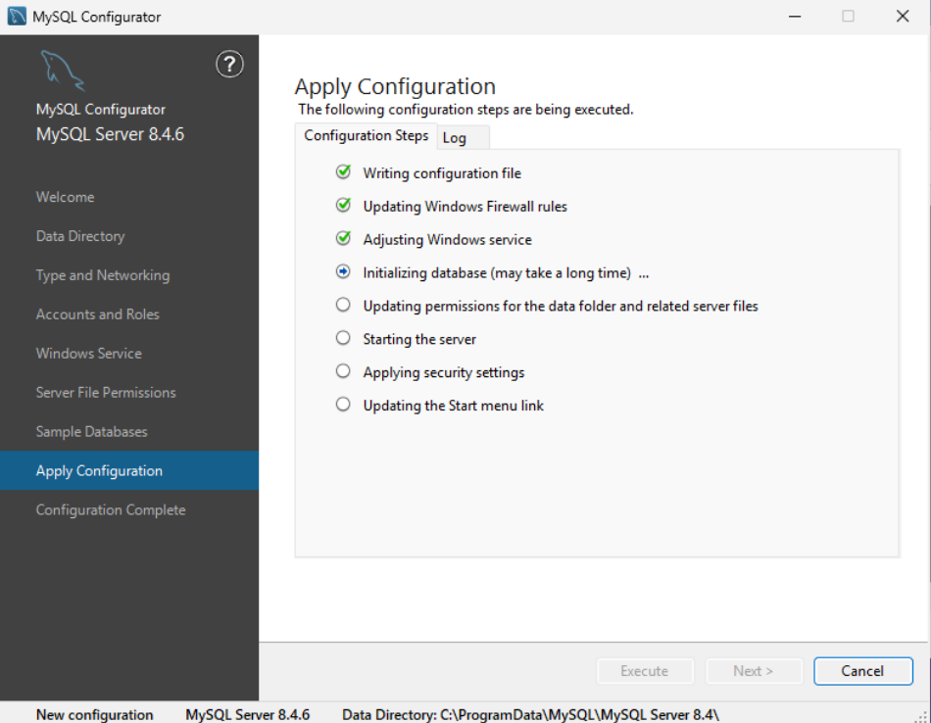Image resolution: width=931 pixels, height=723 pixels.
Task: Click the Execute button
Action: 644,671
